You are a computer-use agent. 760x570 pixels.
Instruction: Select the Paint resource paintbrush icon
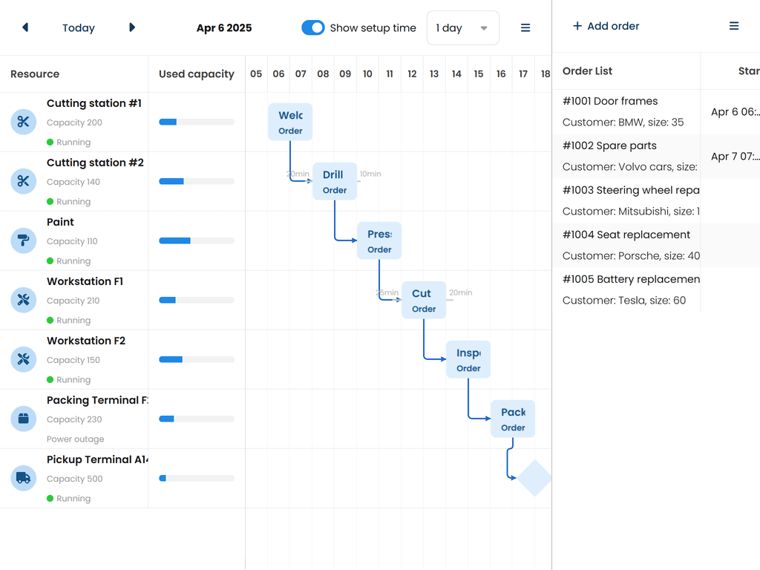[x=23, y=240]
